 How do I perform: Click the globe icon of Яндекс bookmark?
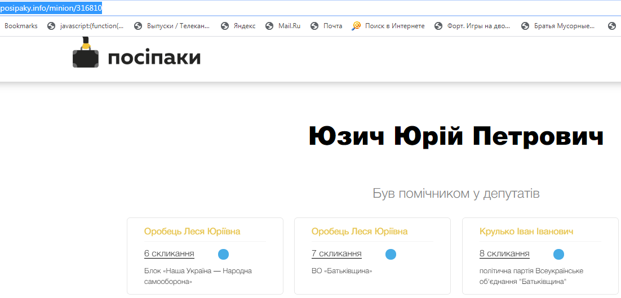pos(225,26)
